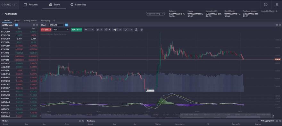
Task: Select the AUD/CAD market row
Action: click(x=20, y=63)
